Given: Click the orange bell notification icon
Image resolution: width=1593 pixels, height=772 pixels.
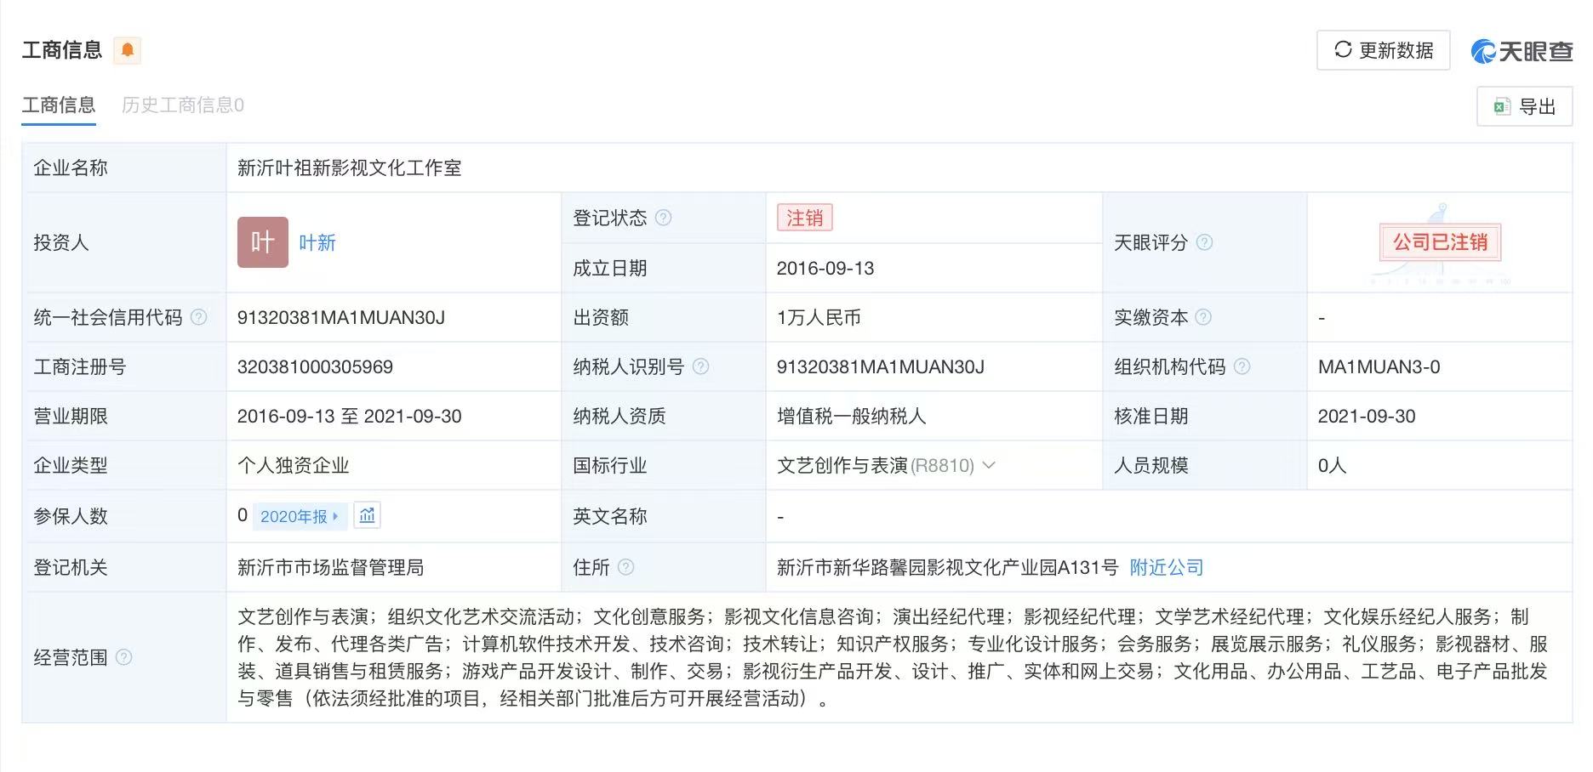Looking at the screenshot, I should tap(128, 50).
